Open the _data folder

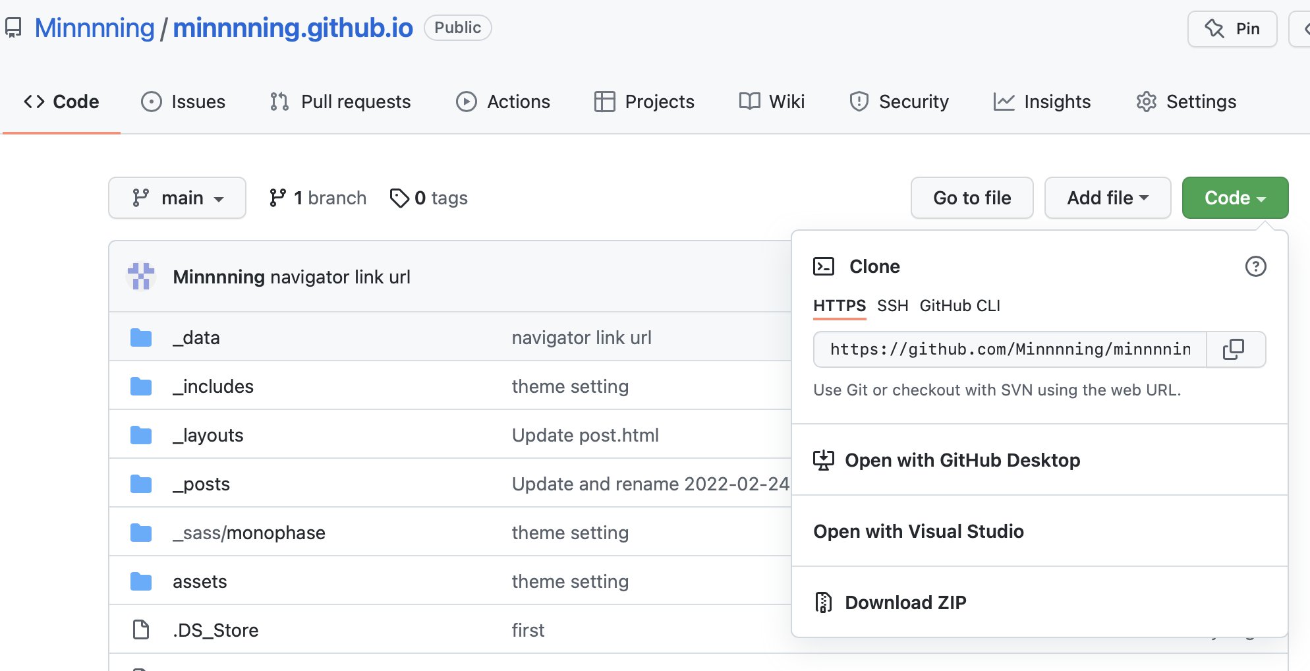(196, 337)
